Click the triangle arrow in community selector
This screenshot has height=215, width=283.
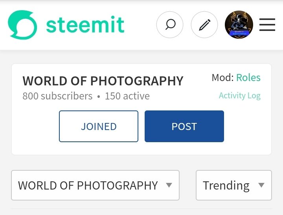tap(169, 185)
